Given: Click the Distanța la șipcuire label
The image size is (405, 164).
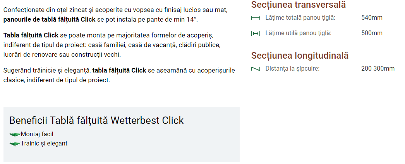Looking at the screenshot, I should pos(292,69).
